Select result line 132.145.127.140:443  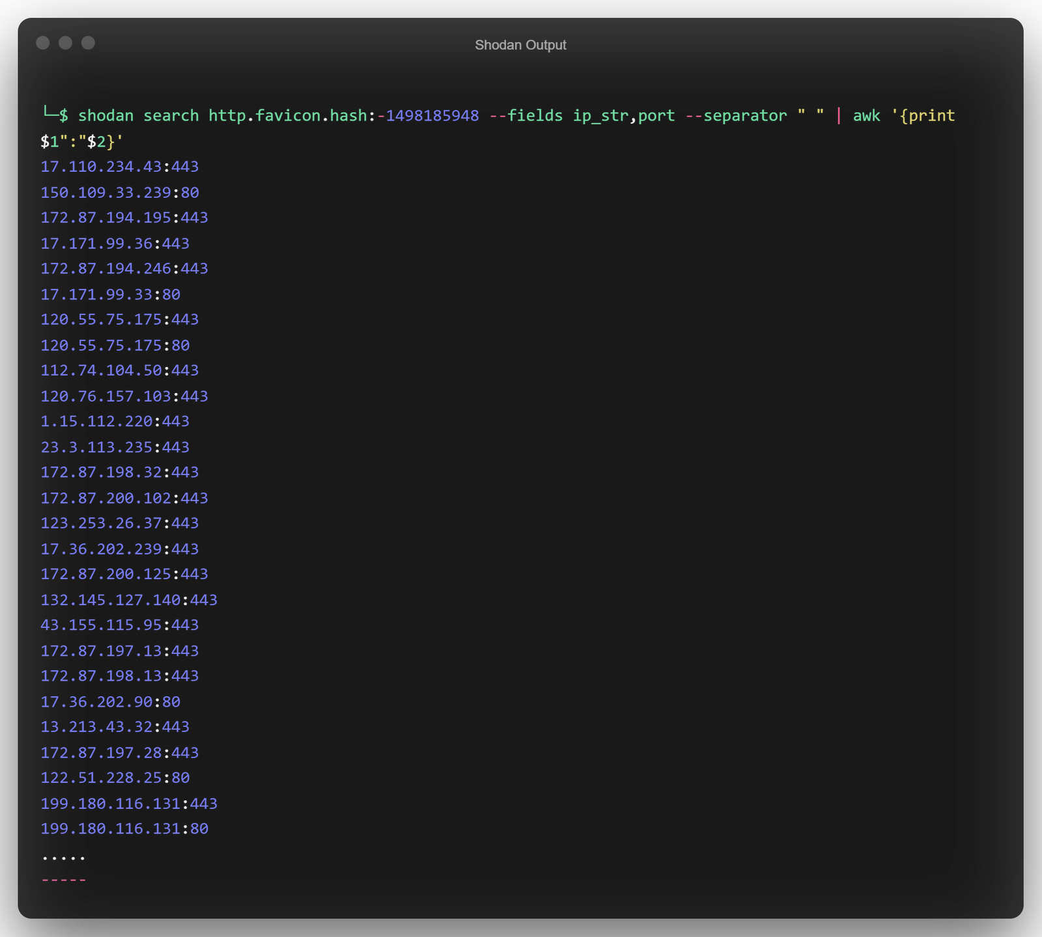click(x=129, y=600)
